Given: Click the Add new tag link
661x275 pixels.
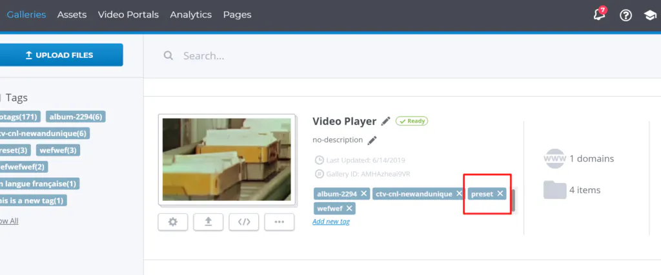Looking at the screenshot, I should [331, 222].
